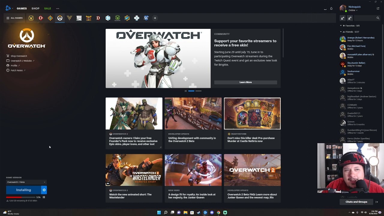Open The Wastelander animated short card

coord(134,178)
